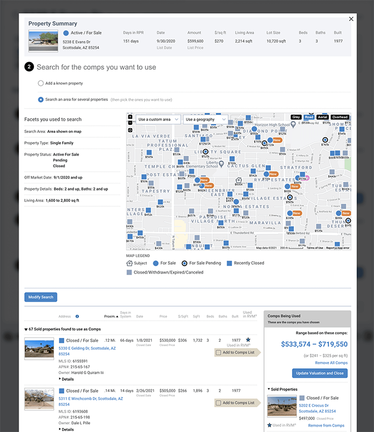The image size is (374, 432).
Task: Select the closed marker priced $542k
Action: coord(253,171)
